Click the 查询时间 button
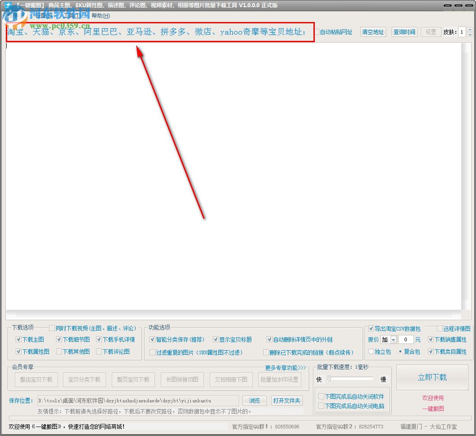The height and width of the screenshot is (436, 476). pyautogui.click(x=404, y=32)
